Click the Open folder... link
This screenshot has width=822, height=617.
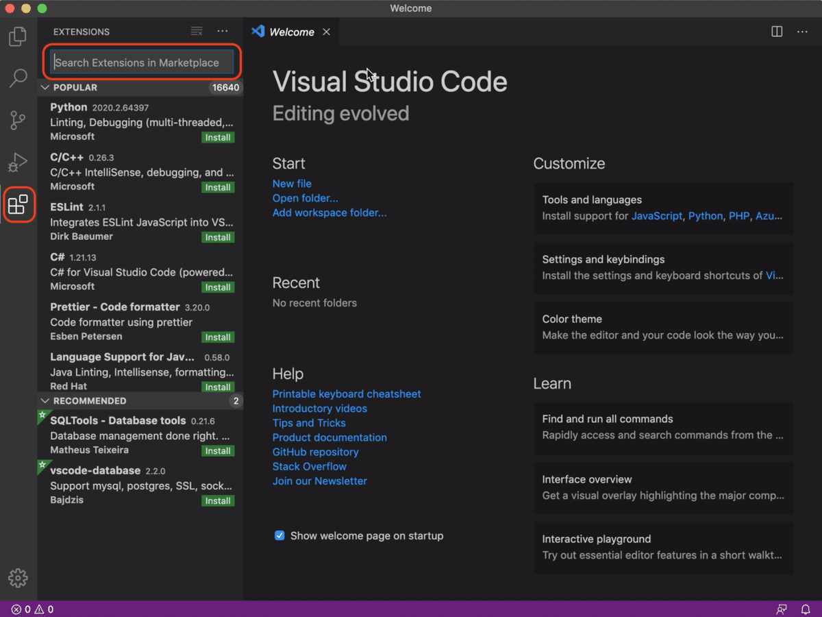[x=306, y=198]
